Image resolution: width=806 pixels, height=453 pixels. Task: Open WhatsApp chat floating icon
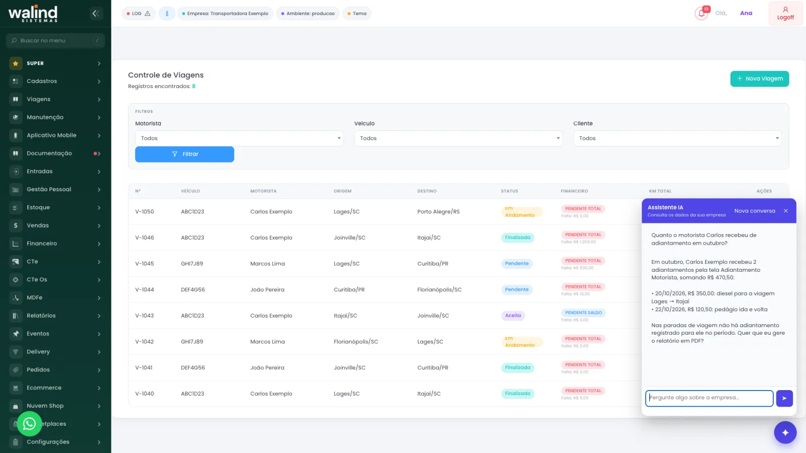(x=29, y=424)
